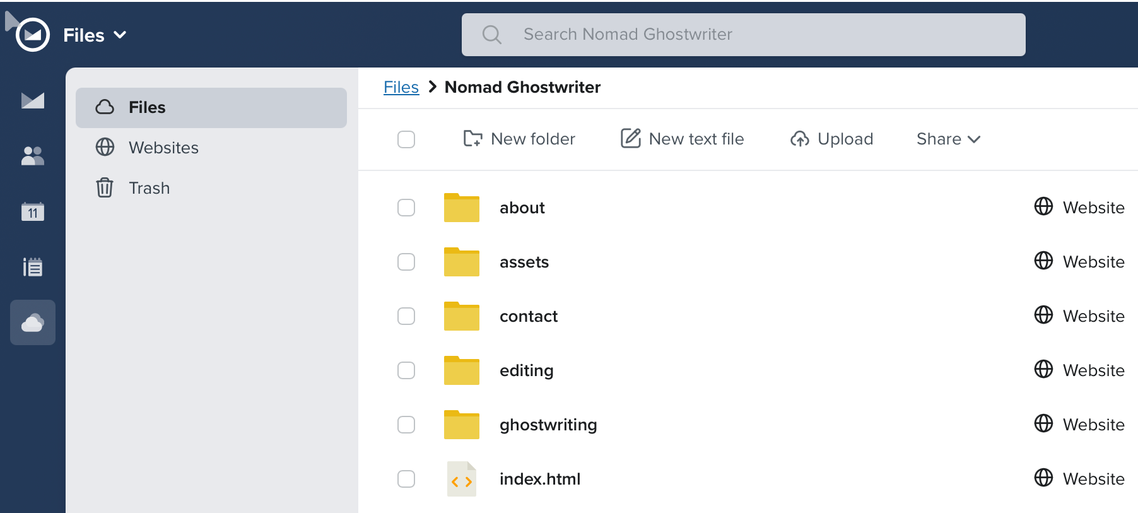The width and height of the screenshot is (1138, 513).
Task: Tick the select-all checkbox in toolbar
Action: coord(406,139)
